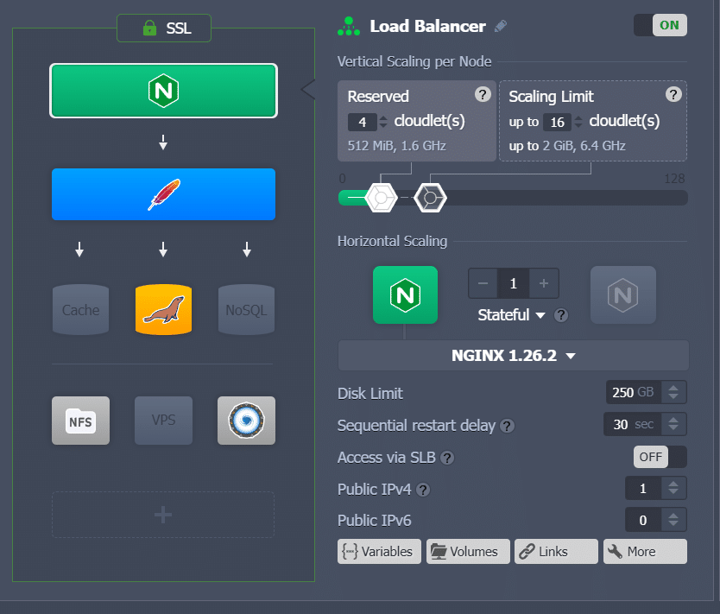The height and width of the screenshot is (614, 720).
Task: Click the Links button
Action: [556, 551]
